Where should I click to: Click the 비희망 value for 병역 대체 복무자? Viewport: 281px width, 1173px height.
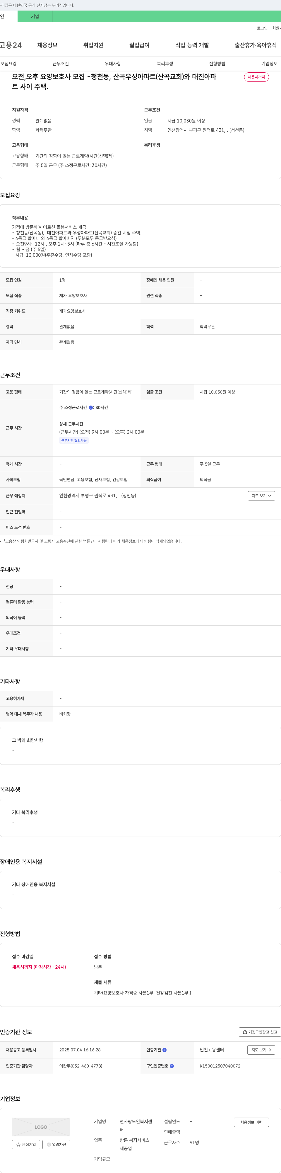click(65, 714)
